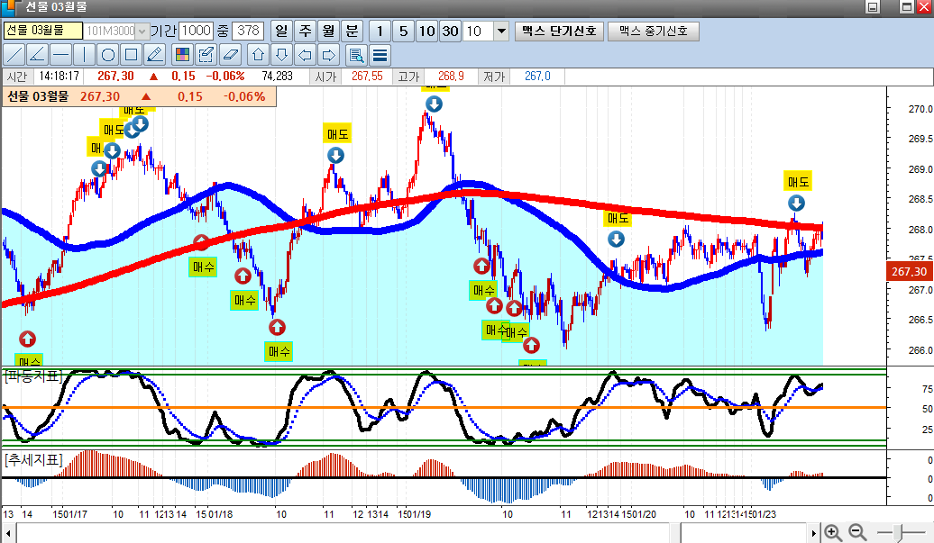Click the custom interval field showing 10

tap(479, 31)
